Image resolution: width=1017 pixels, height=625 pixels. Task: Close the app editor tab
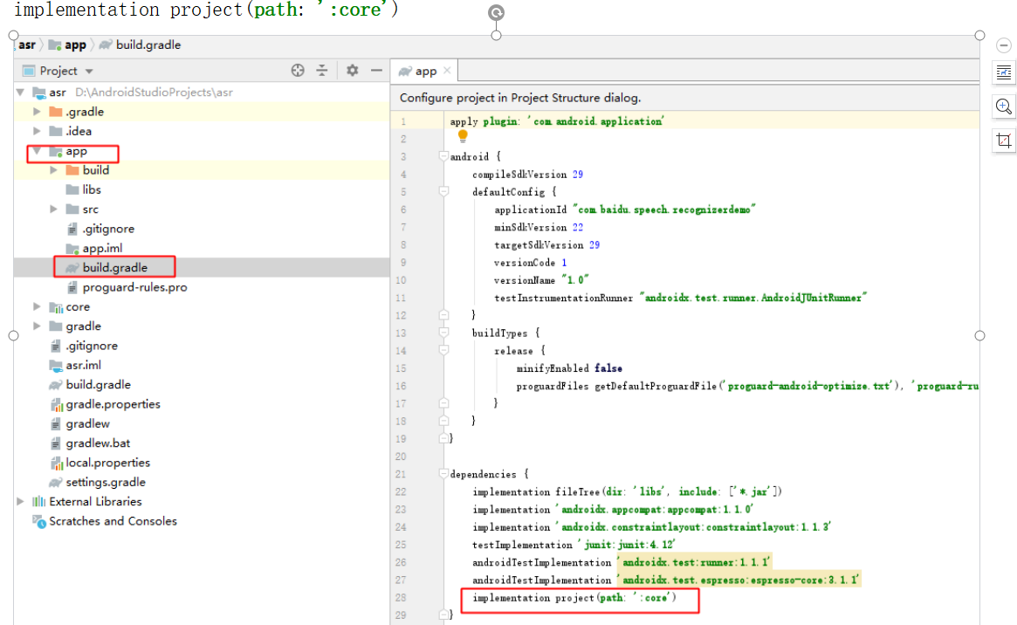tap(447, 71)
